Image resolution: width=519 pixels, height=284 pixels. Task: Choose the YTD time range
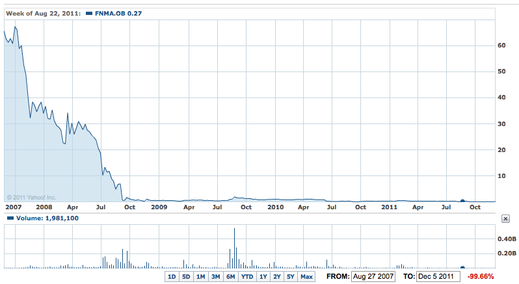tap(247, 276)
